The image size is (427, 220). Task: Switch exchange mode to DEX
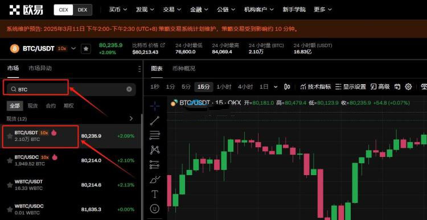pyautogui.click(x=83, y=10)
